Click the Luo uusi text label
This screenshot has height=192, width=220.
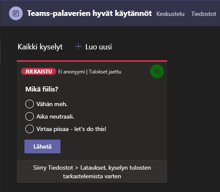tap(99, 47)
